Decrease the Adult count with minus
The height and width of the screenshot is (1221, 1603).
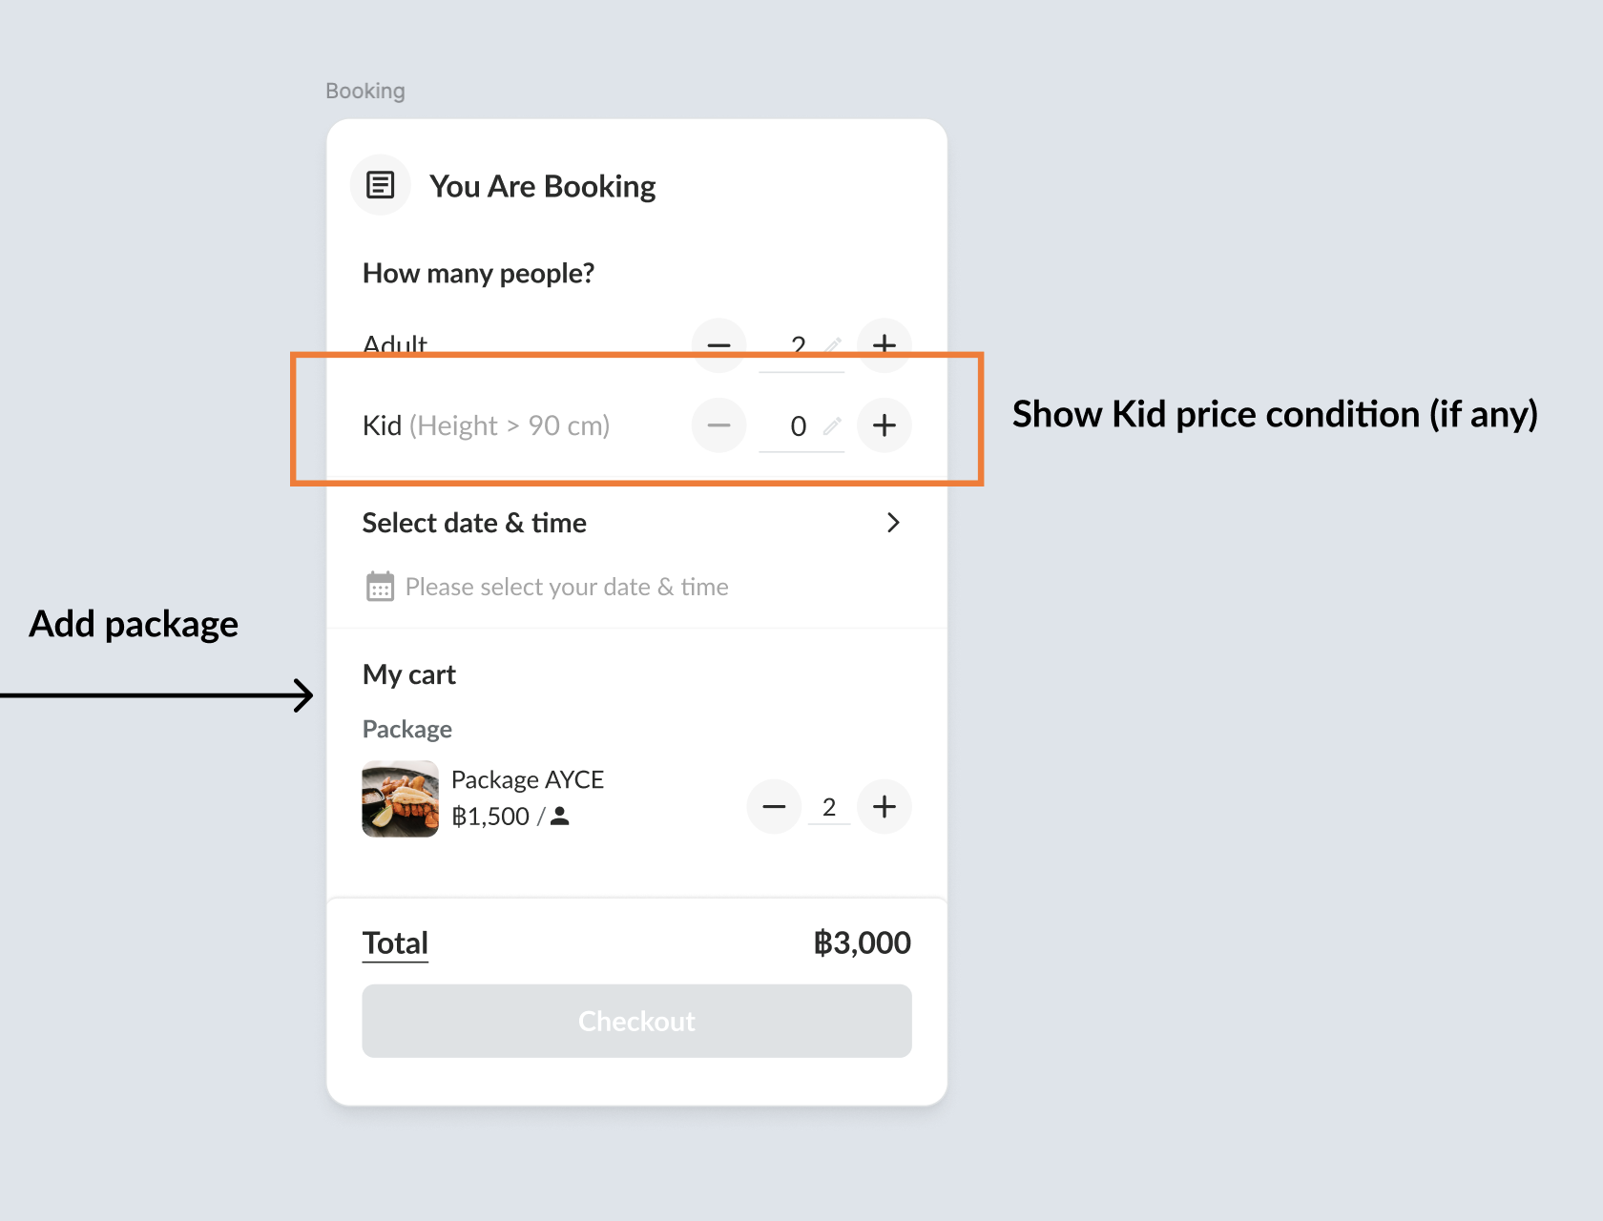pos(718,343)
